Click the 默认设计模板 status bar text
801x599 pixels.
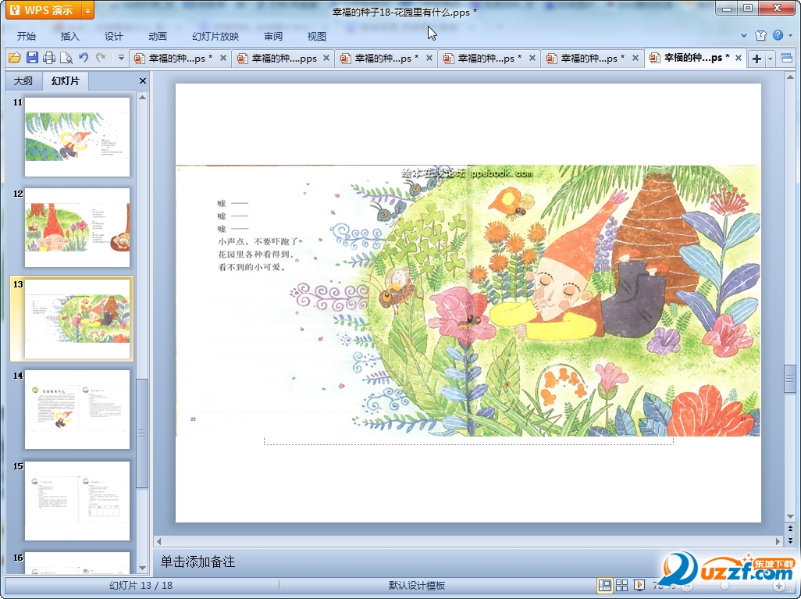416,585
